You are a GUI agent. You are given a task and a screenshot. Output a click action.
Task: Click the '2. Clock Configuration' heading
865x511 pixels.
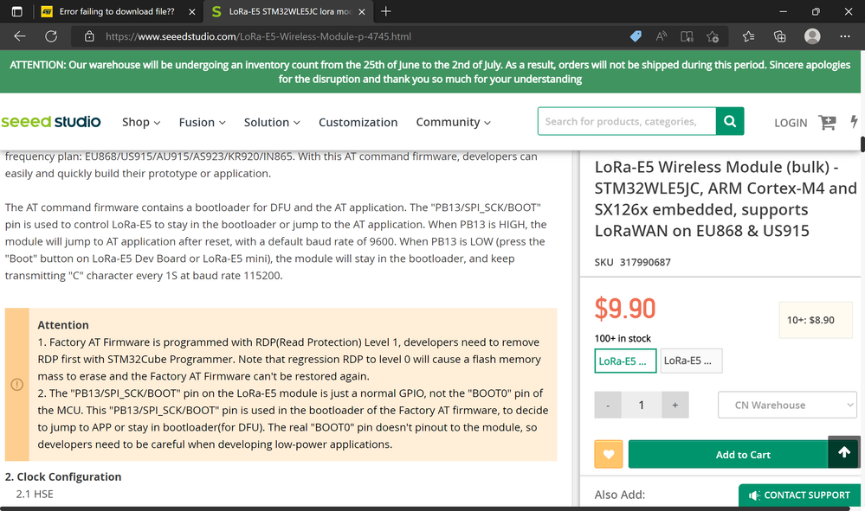pyautogui.click(x=63, y=477)
